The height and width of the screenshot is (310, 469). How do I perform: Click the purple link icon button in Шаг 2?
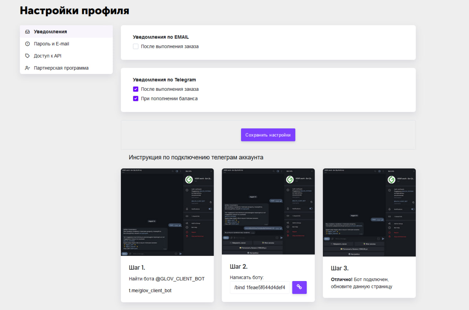tap(299, 287)
